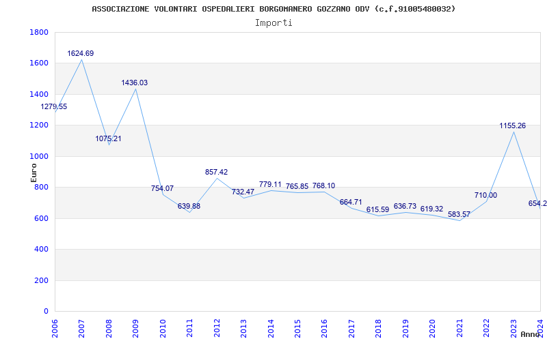Select the Associazione Volontari Ospedalieri chart title
This screenshot has width=547, height=341.
coord(273,9)
